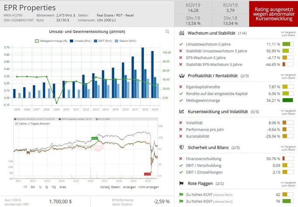Click the 'anzeigen' link for Volladj. Daten

(129, 187)
